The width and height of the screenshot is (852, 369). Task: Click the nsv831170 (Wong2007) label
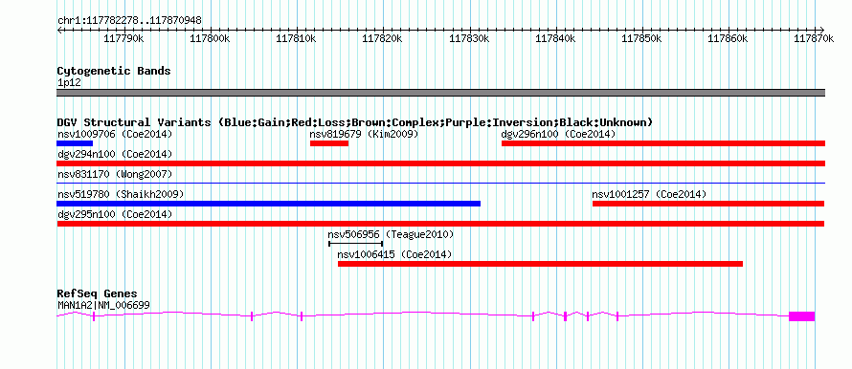[x=115, y=174]
